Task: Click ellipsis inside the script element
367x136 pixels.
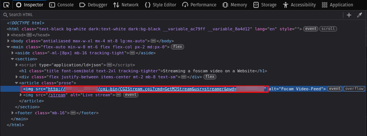Action: (109, 65)
